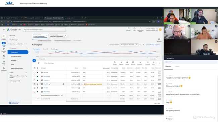Viewport: 218px width, 123px height.
Task: Tick the select-all checkbox in table header
Action: 35,68
